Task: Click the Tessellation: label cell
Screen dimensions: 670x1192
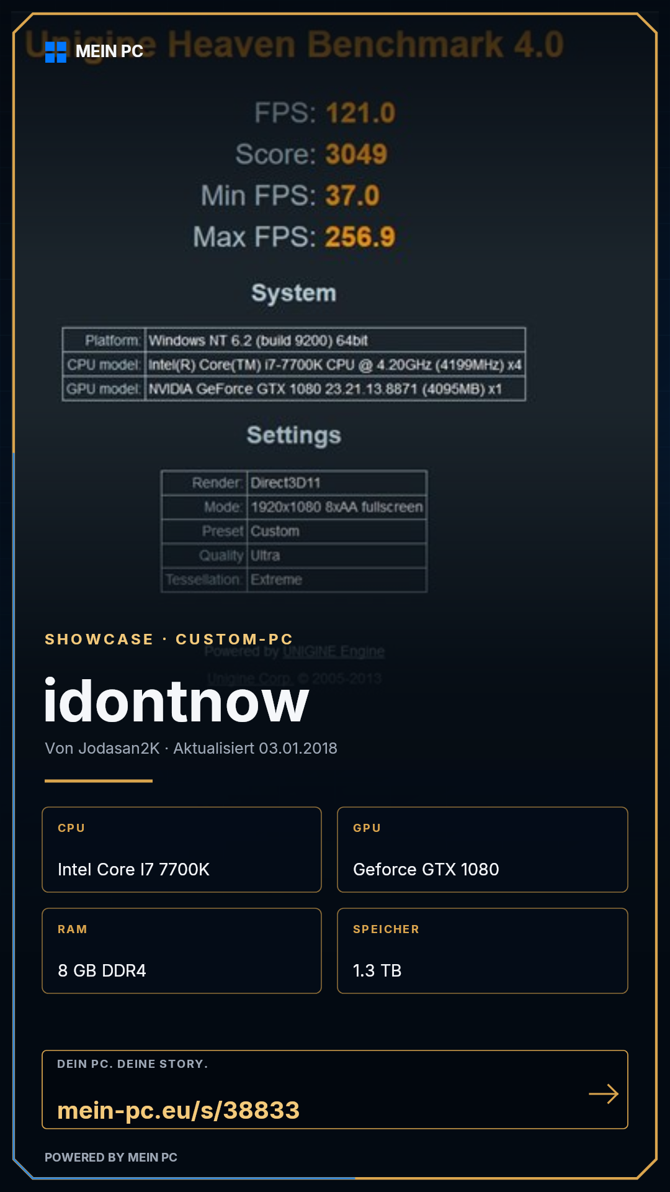Action: click(x=204, y=579)
